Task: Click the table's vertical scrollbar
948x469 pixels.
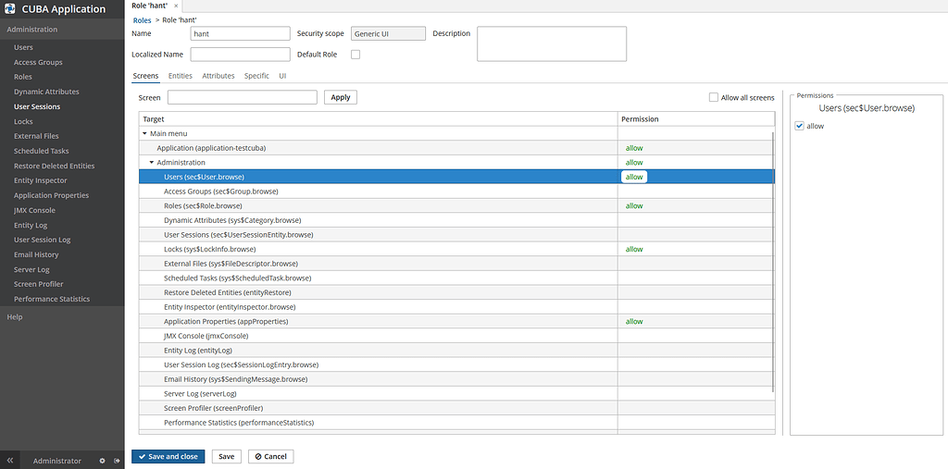Action: (x=773, y=262)
